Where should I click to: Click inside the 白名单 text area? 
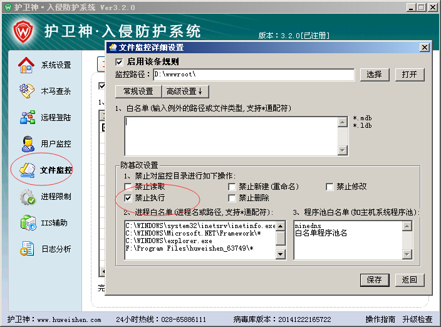[231, 136]
